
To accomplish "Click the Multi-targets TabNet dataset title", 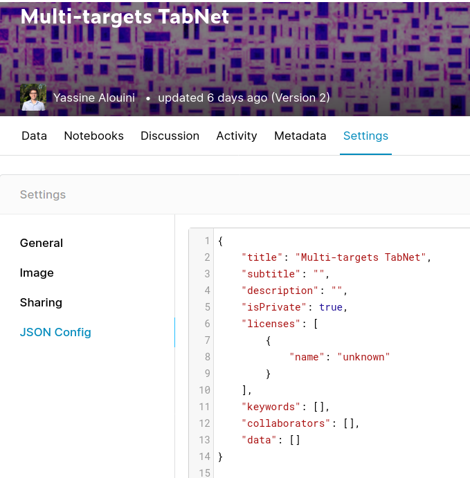I will coord(125,17).
